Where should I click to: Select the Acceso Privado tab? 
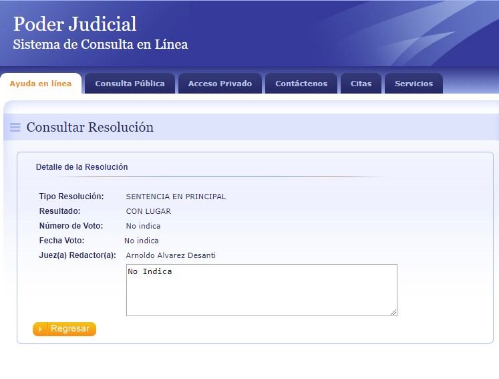pos(220,84)
